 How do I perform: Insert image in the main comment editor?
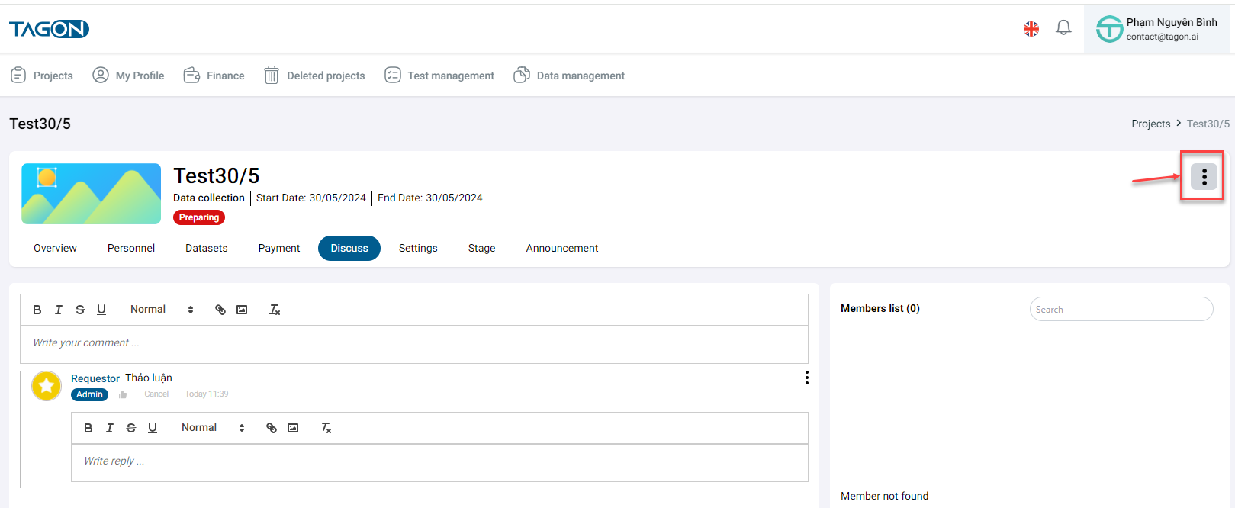tap(242, 310)
